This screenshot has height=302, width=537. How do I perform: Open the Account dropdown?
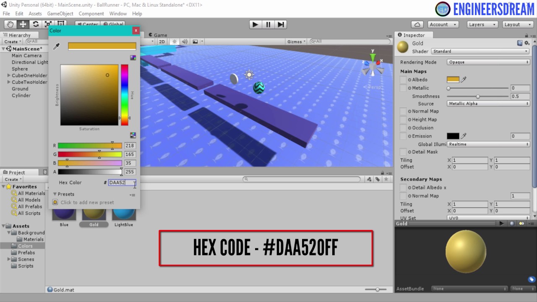tap(443, 24)
